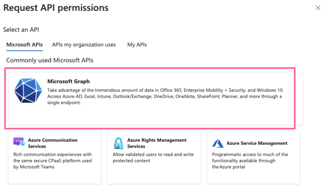Select the Azure Communication Services heading

click(x=53, y=143)
